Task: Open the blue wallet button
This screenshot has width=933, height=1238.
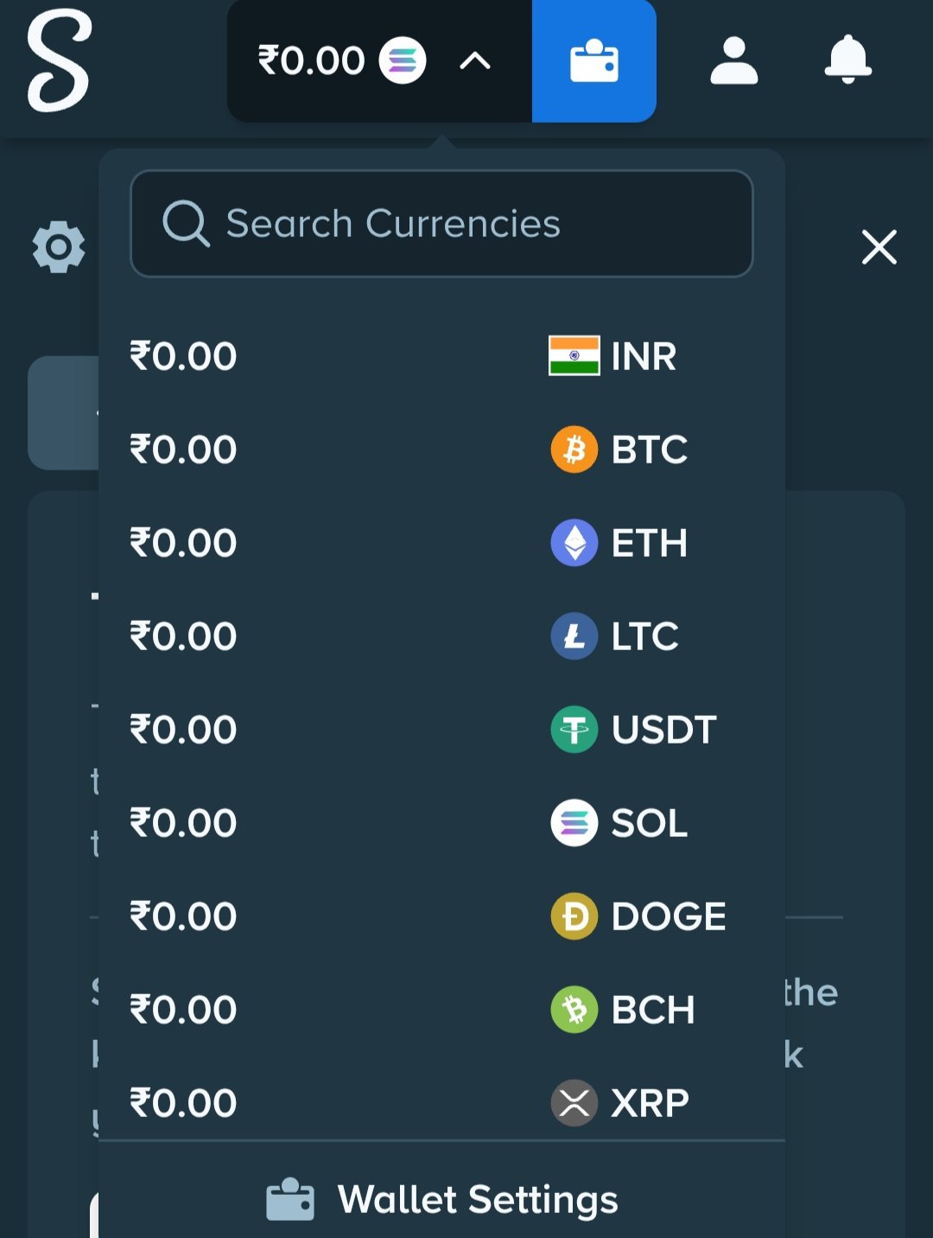Action: click(x=594, y=61)
